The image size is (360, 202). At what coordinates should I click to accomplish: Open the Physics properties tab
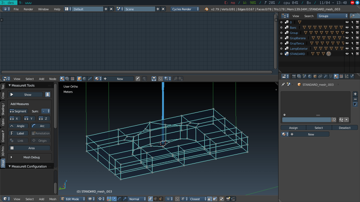click(352, 76)
